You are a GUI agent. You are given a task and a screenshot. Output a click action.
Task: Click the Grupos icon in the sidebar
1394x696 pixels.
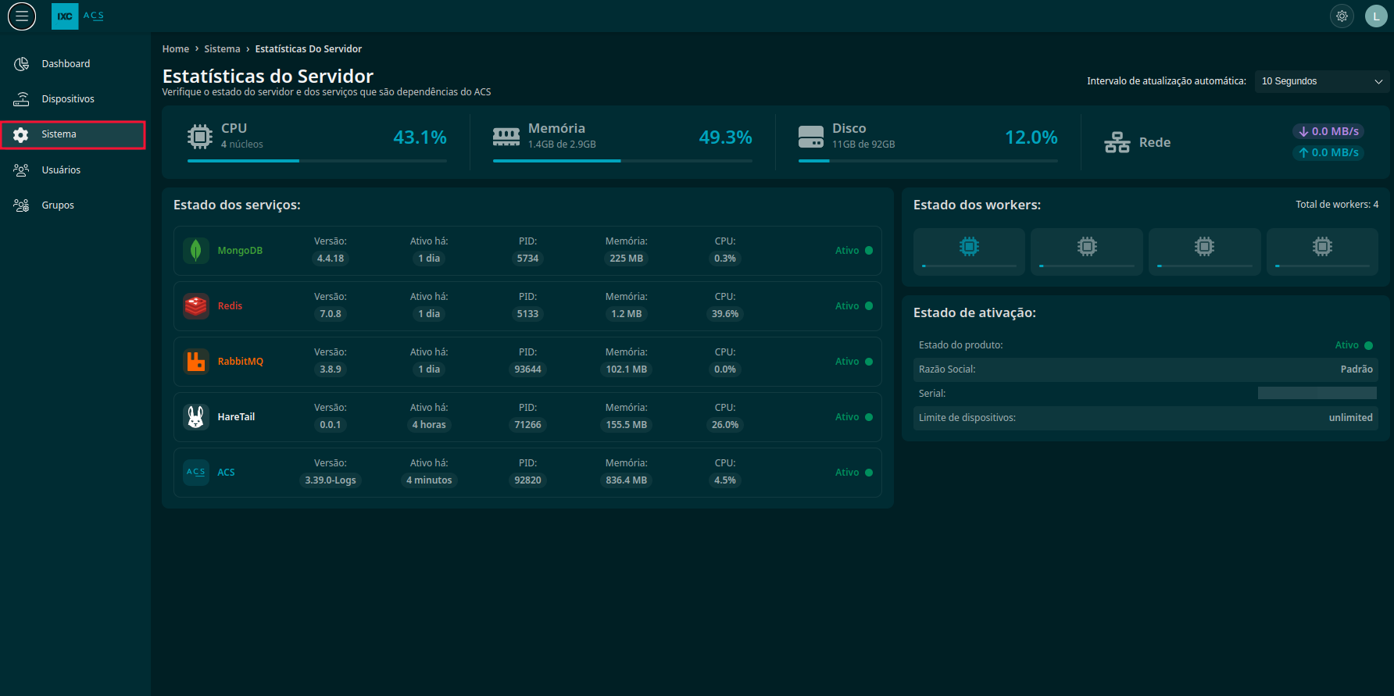22,205
